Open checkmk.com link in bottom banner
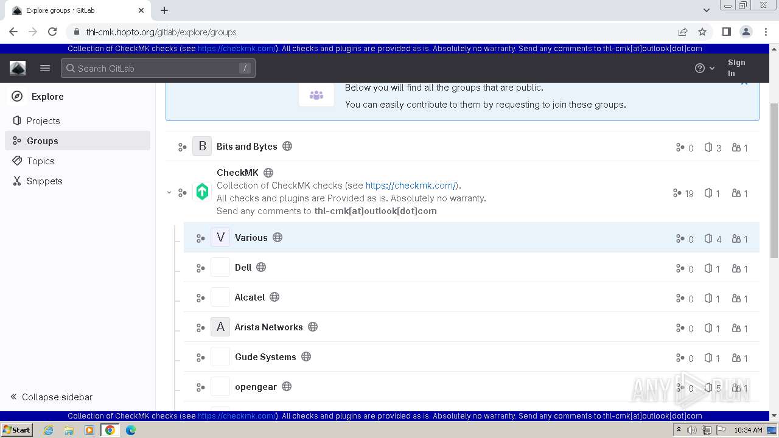 [237, 416]
